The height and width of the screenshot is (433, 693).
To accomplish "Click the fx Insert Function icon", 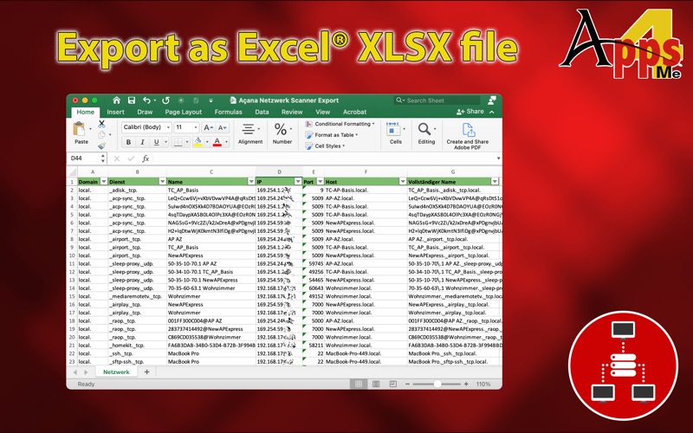I will tap(146, 158).
